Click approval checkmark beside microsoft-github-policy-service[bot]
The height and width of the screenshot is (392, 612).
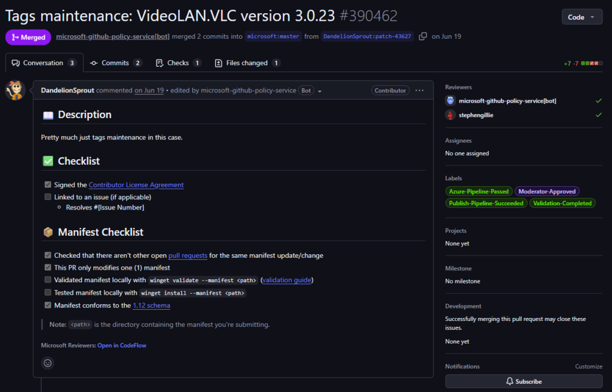(598, 100)
